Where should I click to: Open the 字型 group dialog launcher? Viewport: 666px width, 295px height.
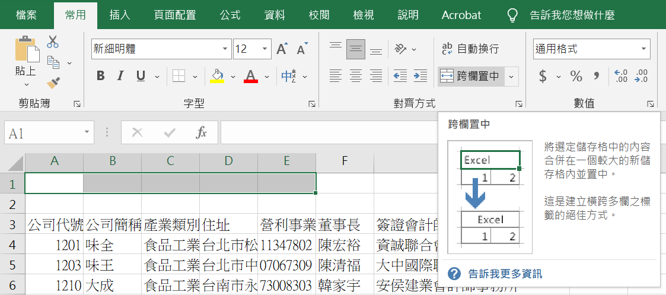[312, 104]
